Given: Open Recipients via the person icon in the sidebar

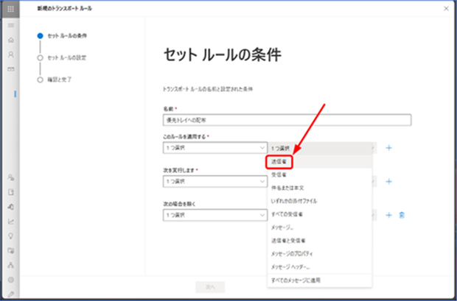Looking at the screenshot, I should [11, 54].
